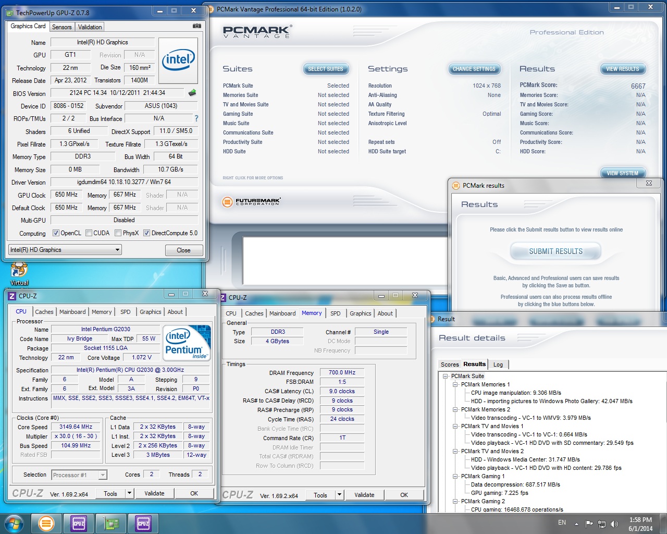
Task: Click the Futuremark Corporation logo
Action: (252, 202)
